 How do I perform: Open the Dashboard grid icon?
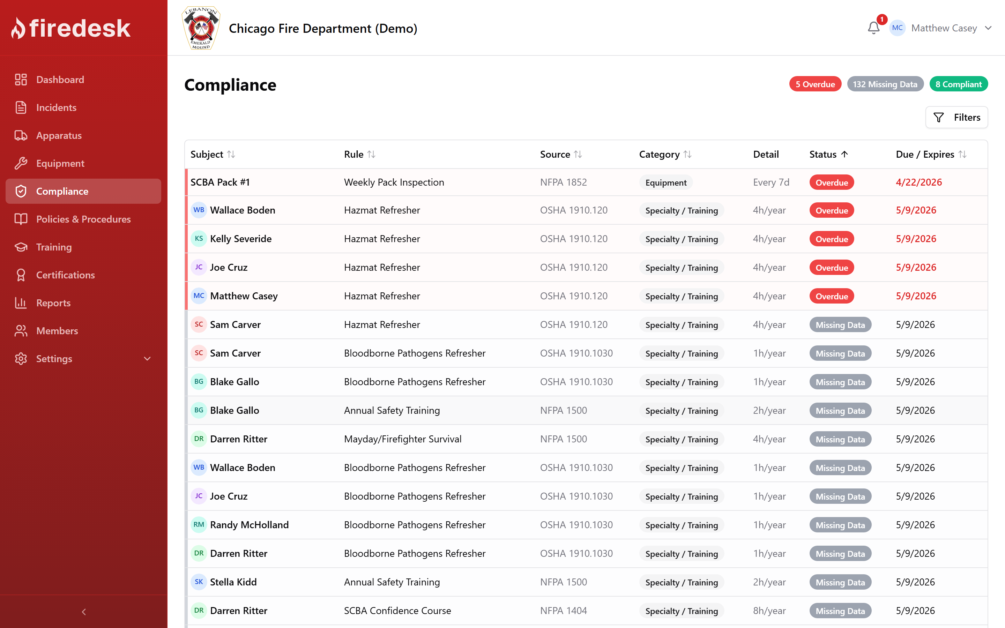click(21, 79)
